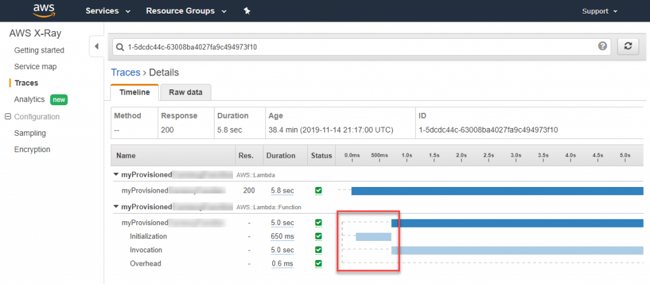Click the Initialization subsegment name
This screenshot has height=284, width=650.
pos(149,236)
